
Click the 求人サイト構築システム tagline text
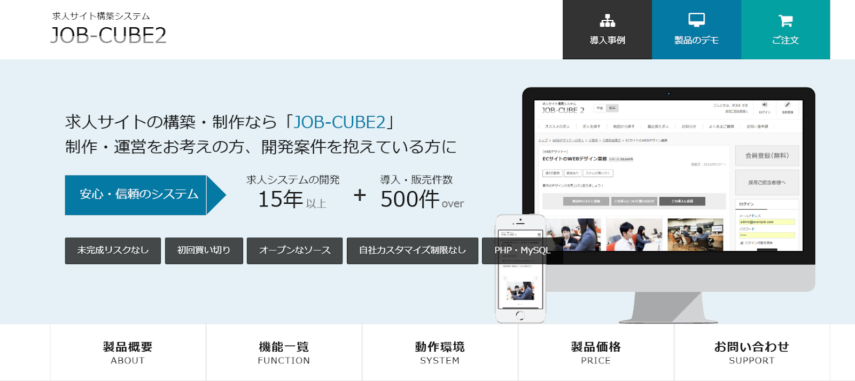click(x=101, y=16)
